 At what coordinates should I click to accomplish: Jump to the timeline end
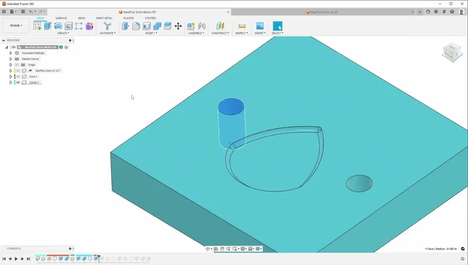(28, 259)
